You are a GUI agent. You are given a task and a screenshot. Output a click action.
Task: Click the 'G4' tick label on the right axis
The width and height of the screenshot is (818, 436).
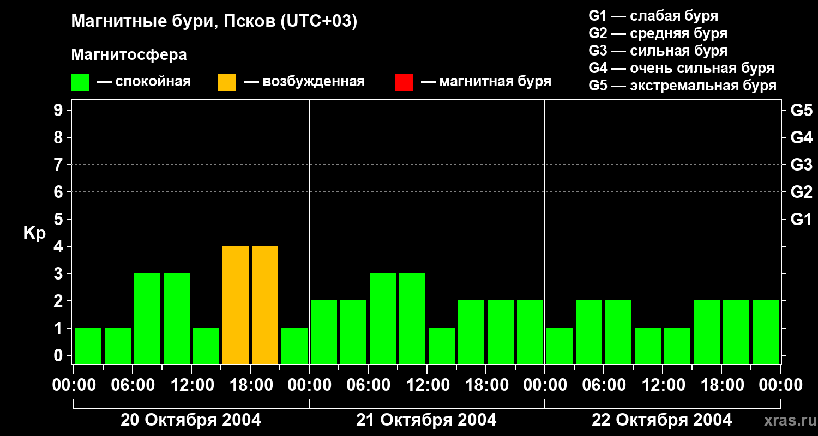tap(802, 137)
